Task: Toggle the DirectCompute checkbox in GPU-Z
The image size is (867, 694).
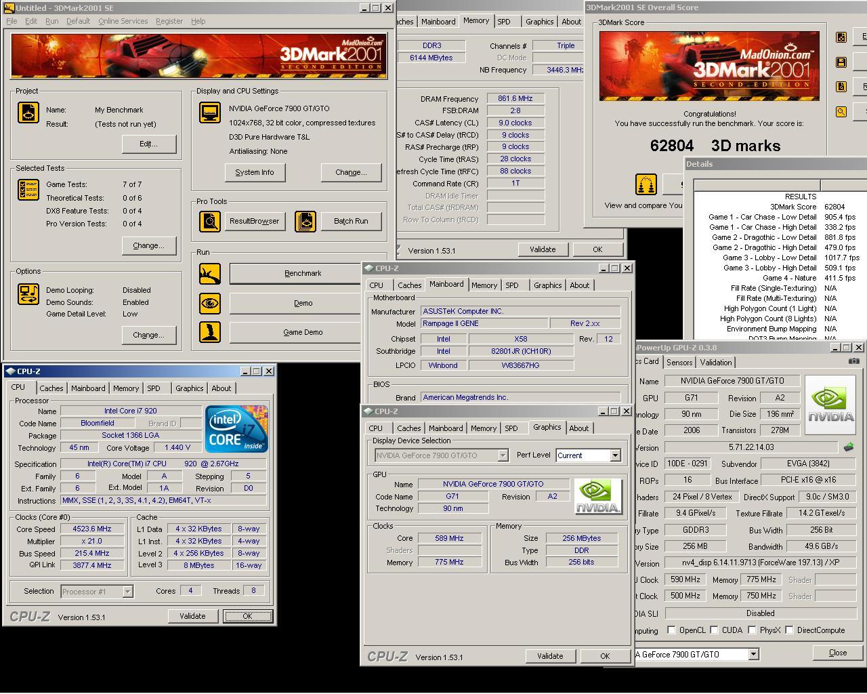Action: click(789, 630)
